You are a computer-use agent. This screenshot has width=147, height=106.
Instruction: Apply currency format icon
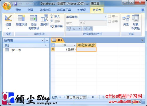(x=69, y=29)
